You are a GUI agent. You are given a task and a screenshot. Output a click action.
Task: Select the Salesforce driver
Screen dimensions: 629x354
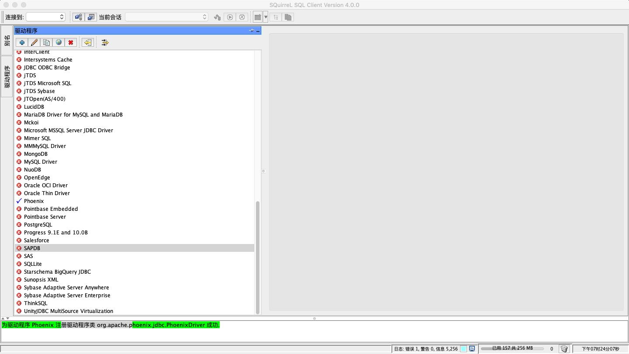point(135,240)
